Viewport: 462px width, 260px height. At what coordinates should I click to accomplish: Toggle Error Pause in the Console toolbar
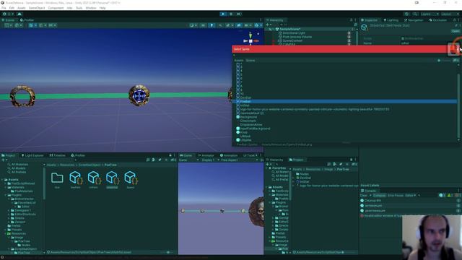(396, 196)
